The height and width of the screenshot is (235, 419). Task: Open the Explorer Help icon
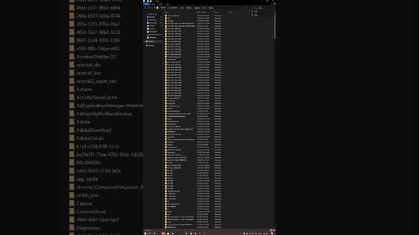[x=274, y=4]
